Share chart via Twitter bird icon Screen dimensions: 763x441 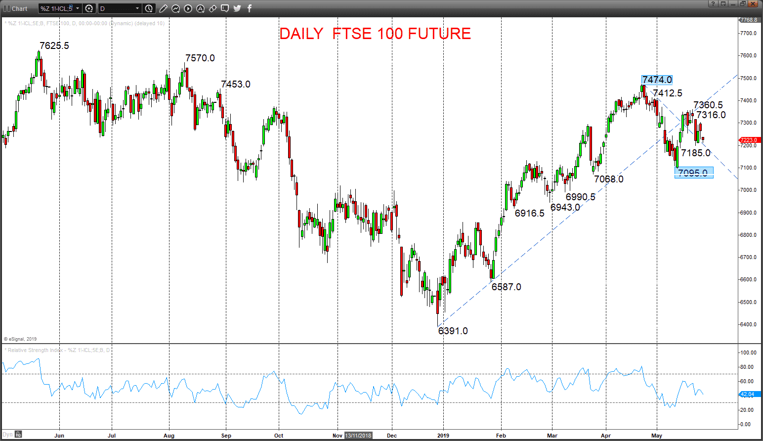pos(237,8)
